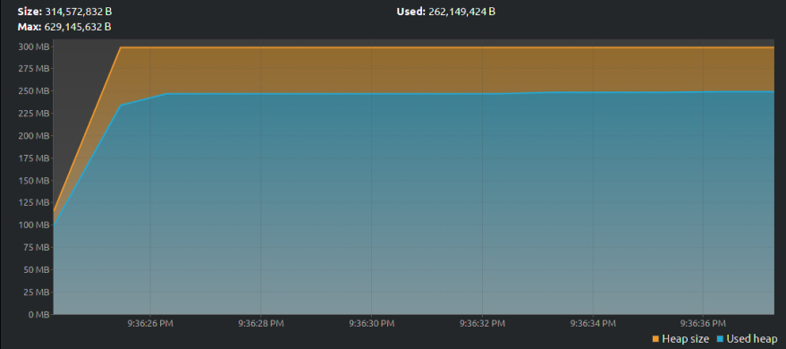
Task: Select the Used heap legend label
Action: pos(751,339)
